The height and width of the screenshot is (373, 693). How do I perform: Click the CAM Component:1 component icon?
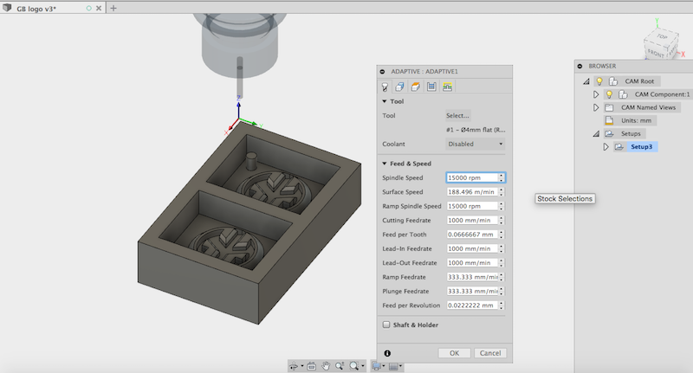tap(623, 94)
